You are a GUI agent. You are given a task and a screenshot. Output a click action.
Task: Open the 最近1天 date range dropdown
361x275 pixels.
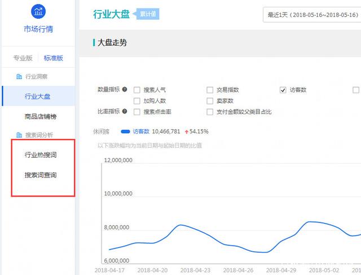pos(312,15)
